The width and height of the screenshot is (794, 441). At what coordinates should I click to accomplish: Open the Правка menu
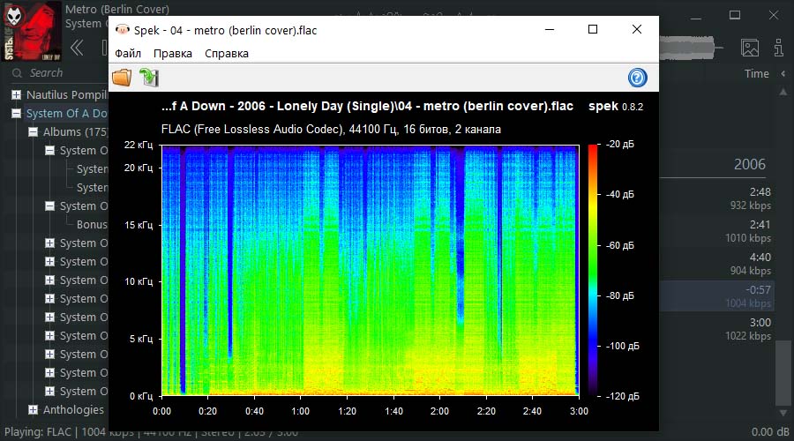[173, 54]
